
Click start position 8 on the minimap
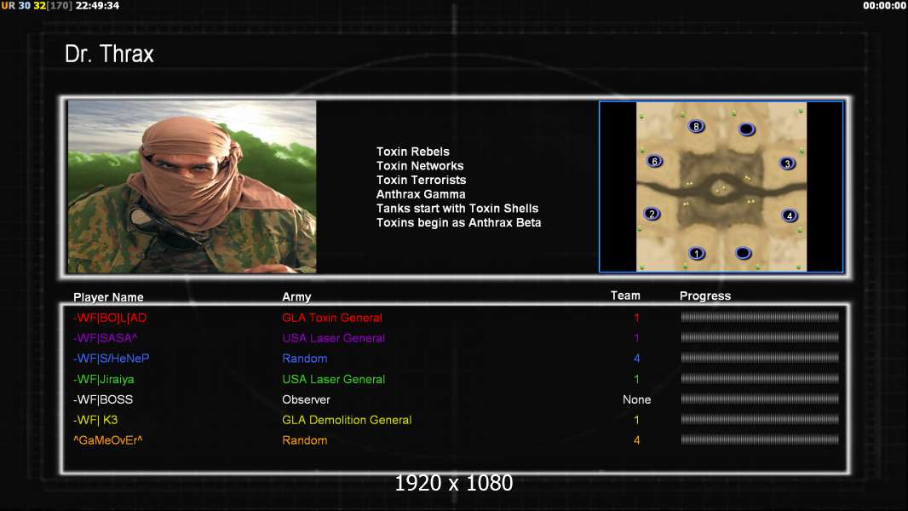[696, 126]
